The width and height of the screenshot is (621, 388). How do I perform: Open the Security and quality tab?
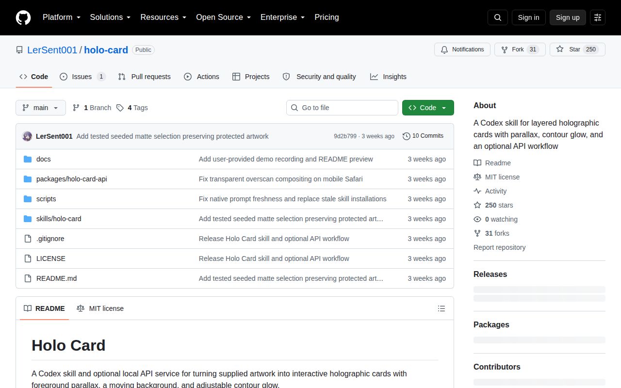coord(319,77)
